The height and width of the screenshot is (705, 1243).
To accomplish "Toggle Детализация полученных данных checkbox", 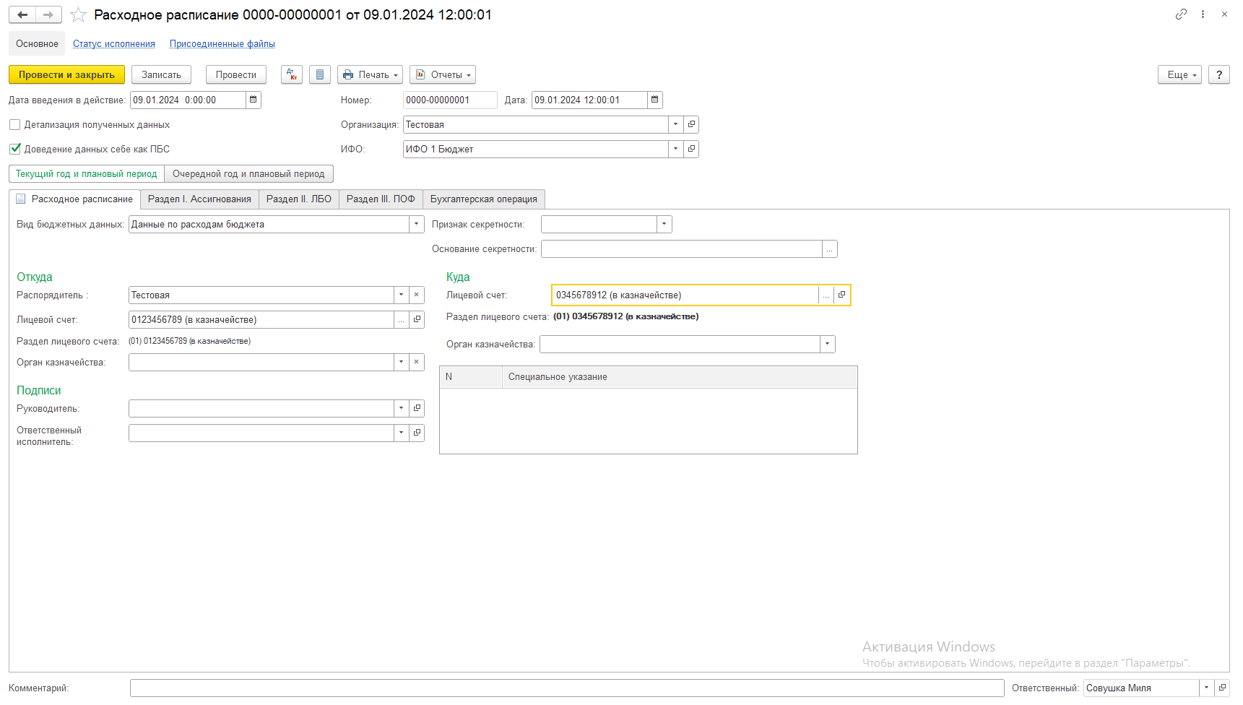I will 14,125.
